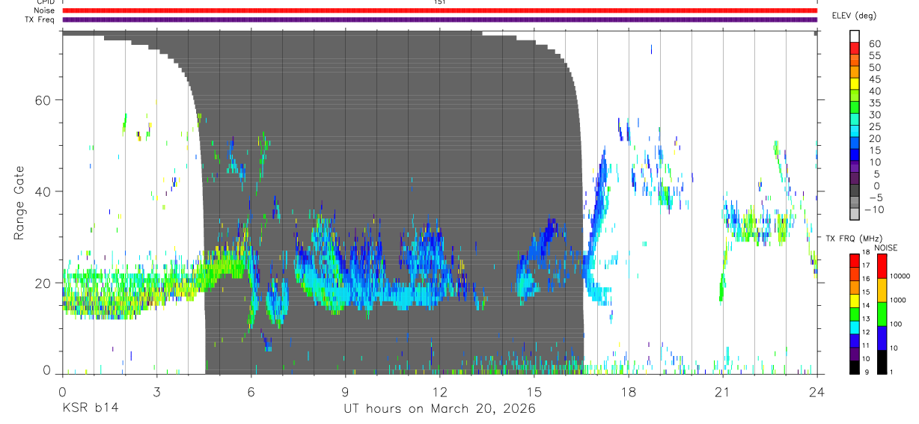Viewport: 919px width, 424px height.
Task: Click the NOISE bar label '10000'
Action: click(899, 277)
